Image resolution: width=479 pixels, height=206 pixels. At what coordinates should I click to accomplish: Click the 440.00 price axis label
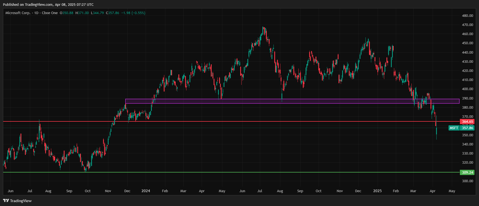coord(468,53)
